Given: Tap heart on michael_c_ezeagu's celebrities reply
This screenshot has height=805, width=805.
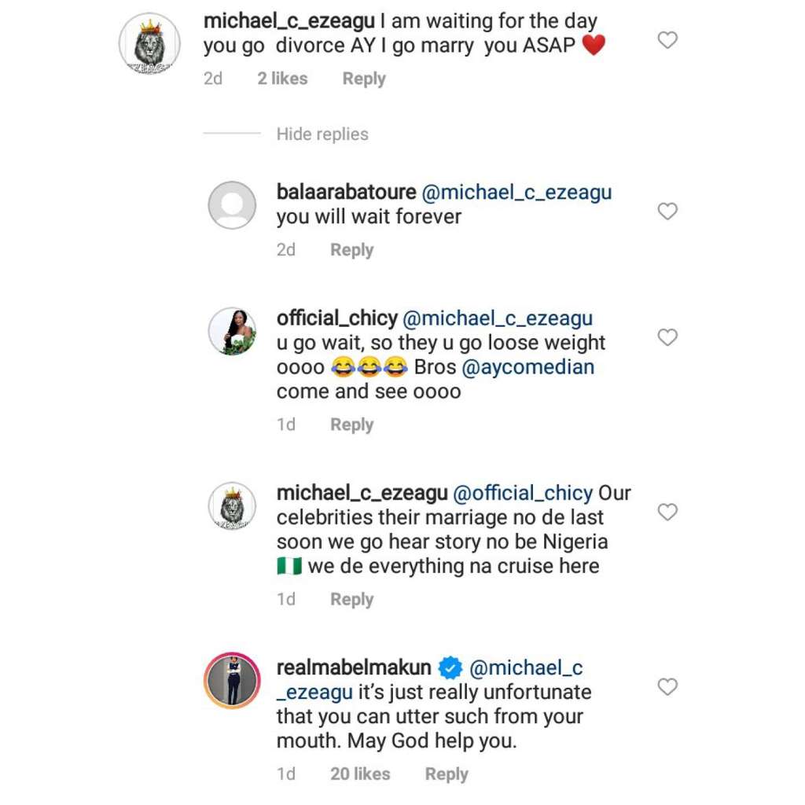Looking at the screenshot, I should coord(667,513).
